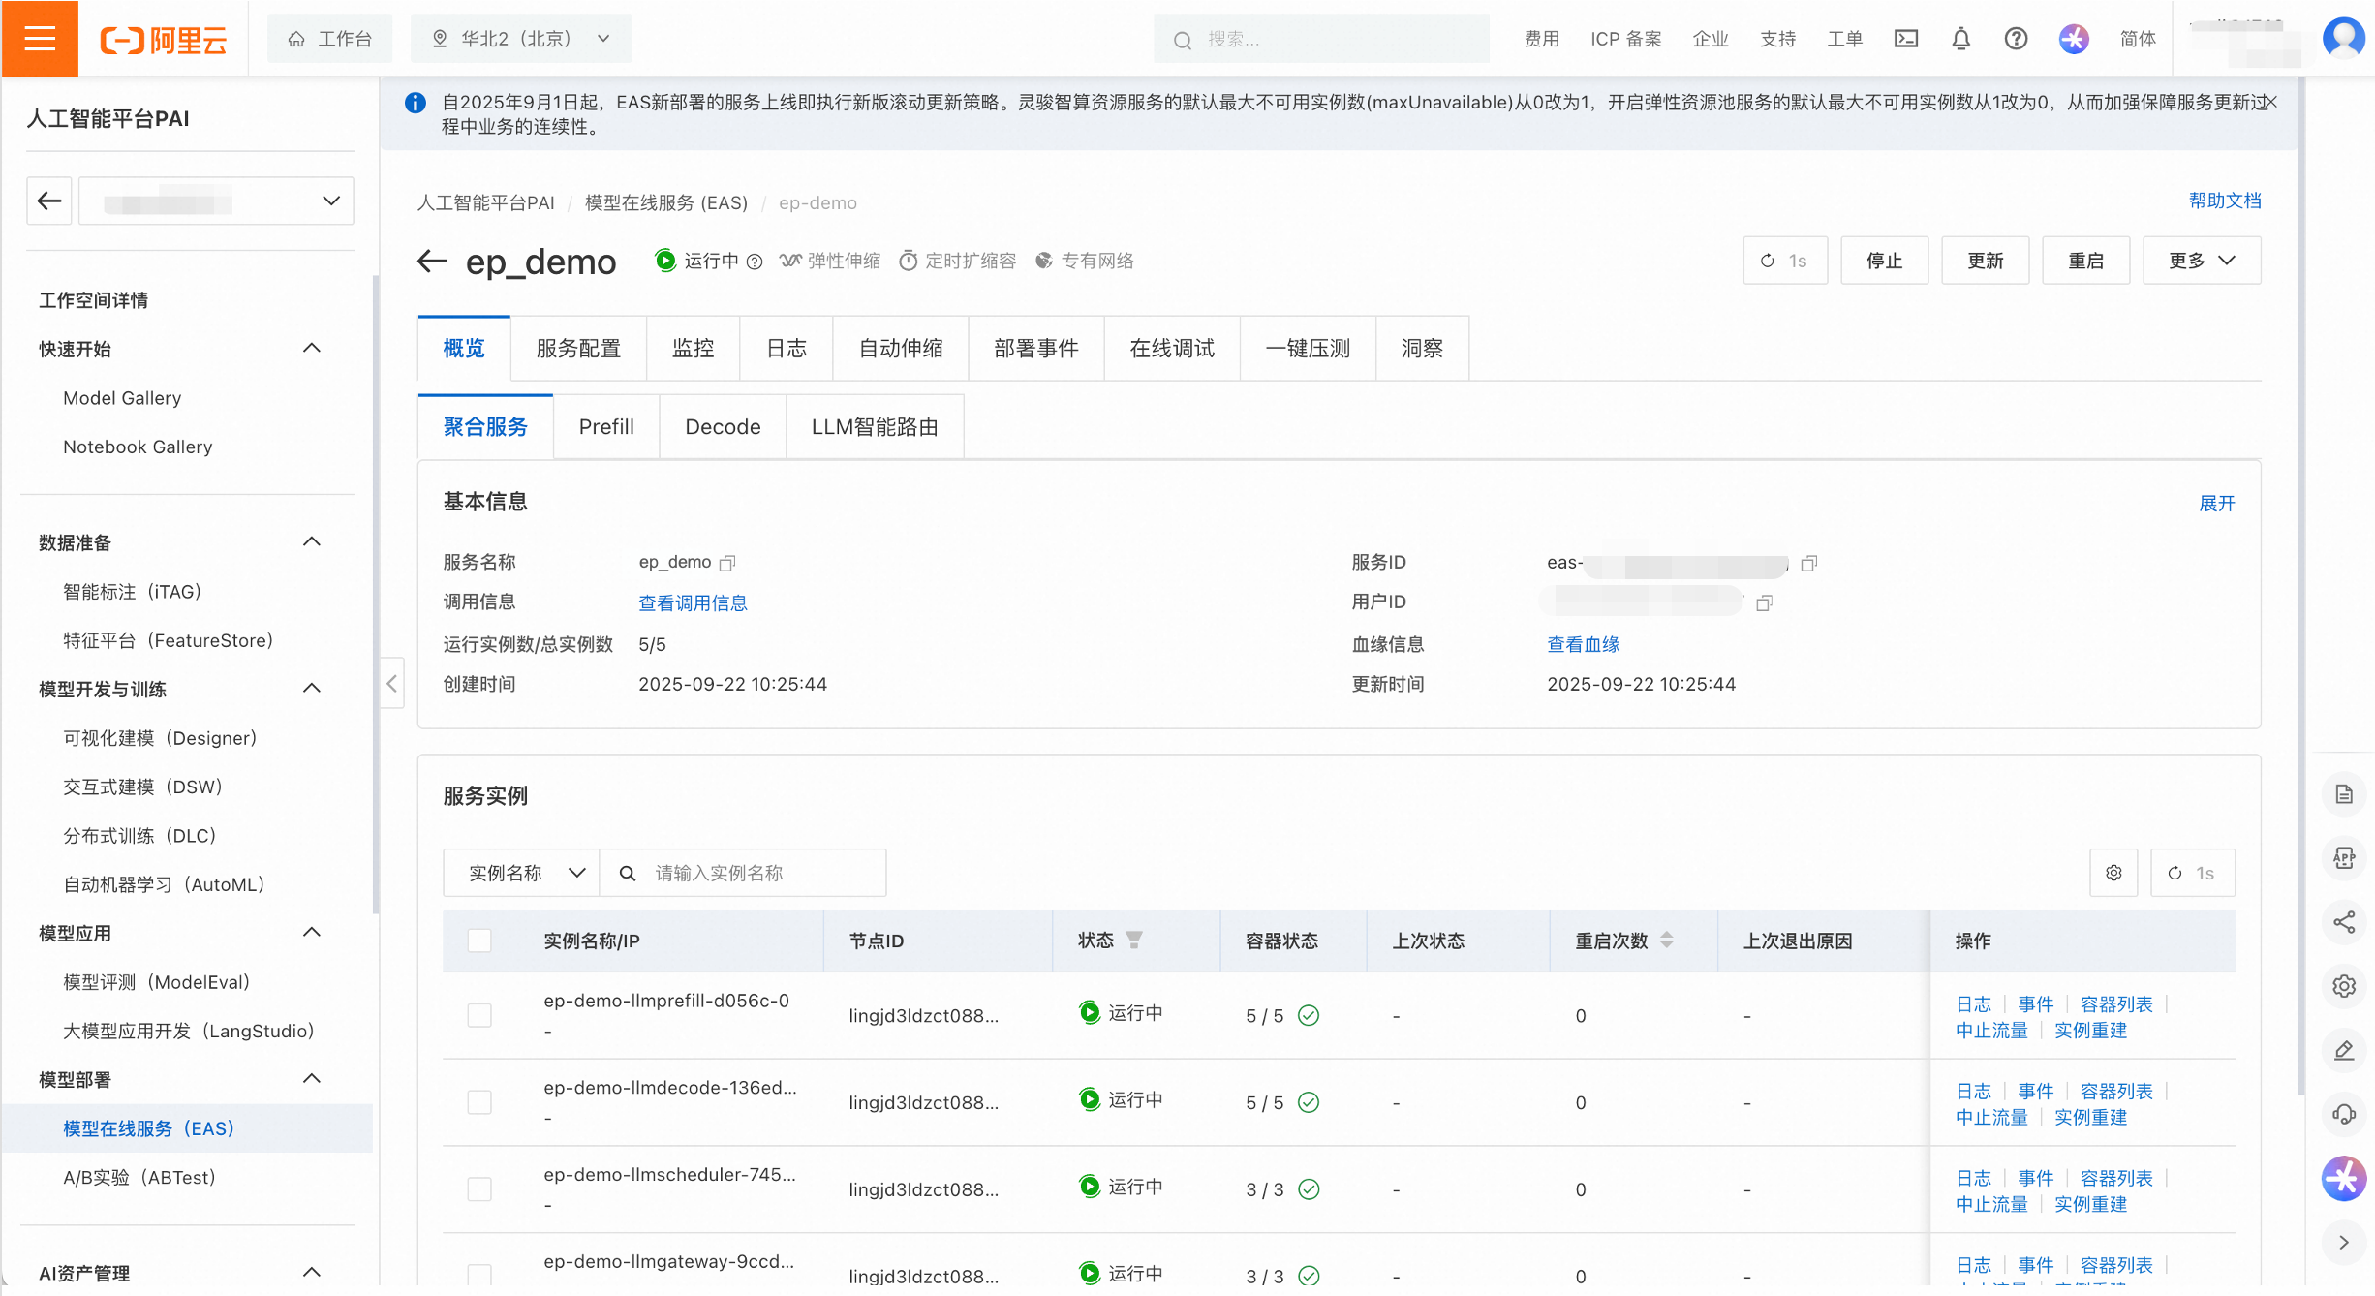Expand the 更多 actions dropdown
2375x1296 pixels.
pos(2201,261)
